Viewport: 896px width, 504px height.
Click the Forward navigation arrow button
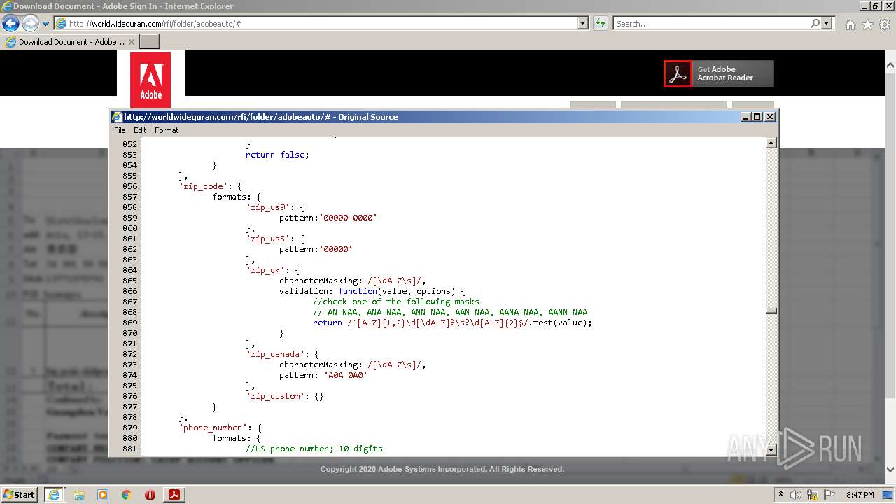[30, 23]
